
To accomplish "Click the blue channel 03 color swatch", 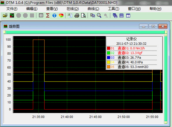I will pyautogui.click(x=109, y=58).
